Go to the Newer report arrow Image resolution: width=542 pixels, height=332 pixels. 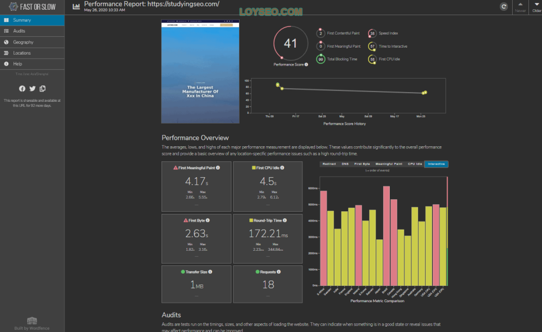pyautogui.click(x=520, y=7)
